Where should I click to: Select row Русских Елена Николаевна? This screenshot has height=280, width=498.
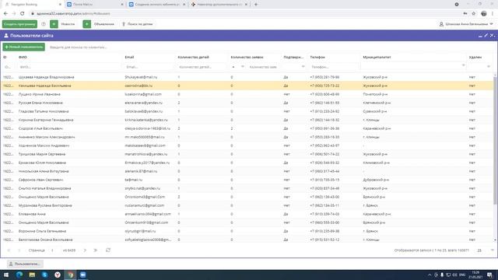tap(247, 103)
